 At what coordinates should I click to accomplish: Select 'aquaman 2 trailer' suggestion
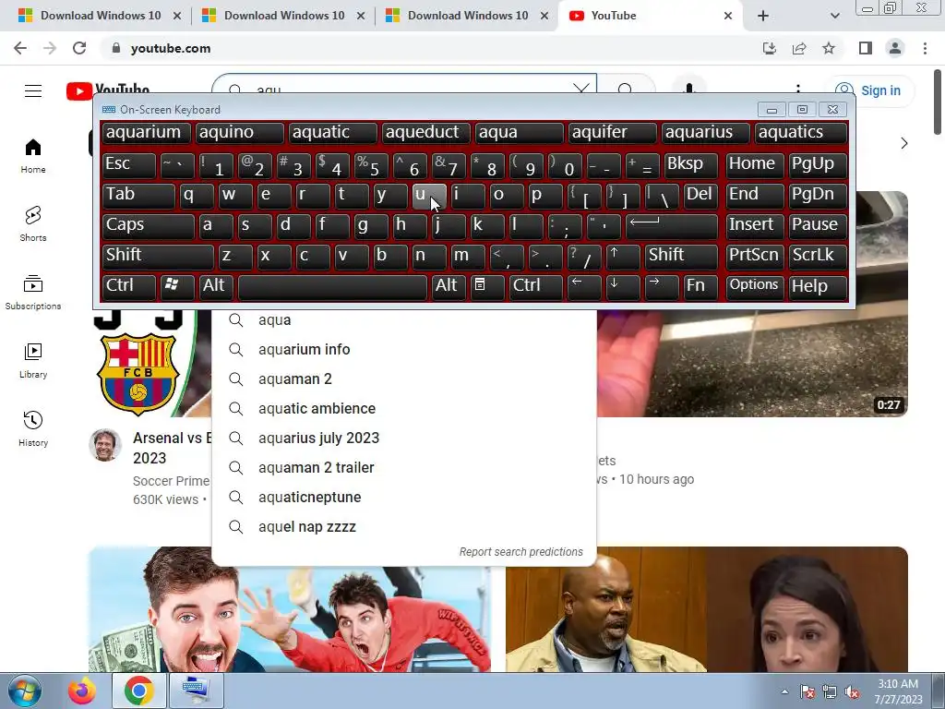[404, 468]
